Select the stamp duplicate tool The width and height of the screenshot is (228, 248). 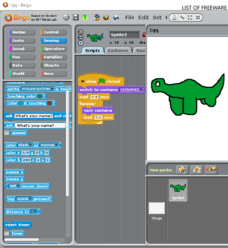(175, 18)
